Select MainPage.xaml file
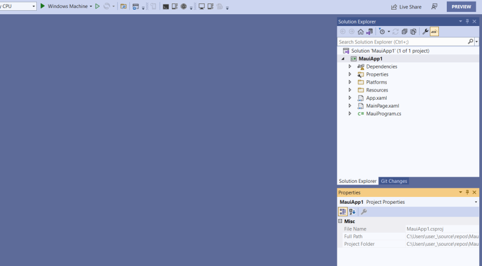482x266 pixels. click(x=382, y=106)
